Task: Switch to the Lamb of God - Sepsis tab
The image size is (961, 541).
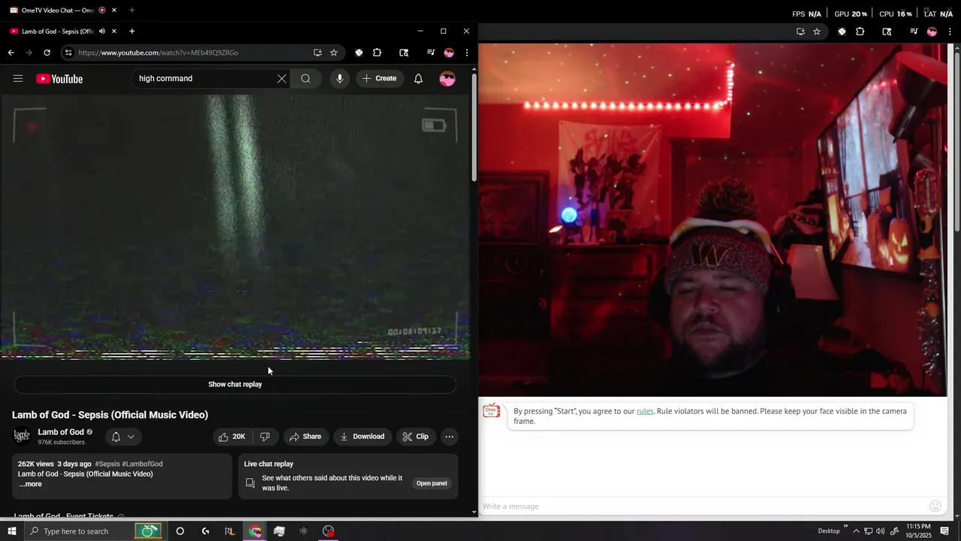Action: tap(56, 32)
